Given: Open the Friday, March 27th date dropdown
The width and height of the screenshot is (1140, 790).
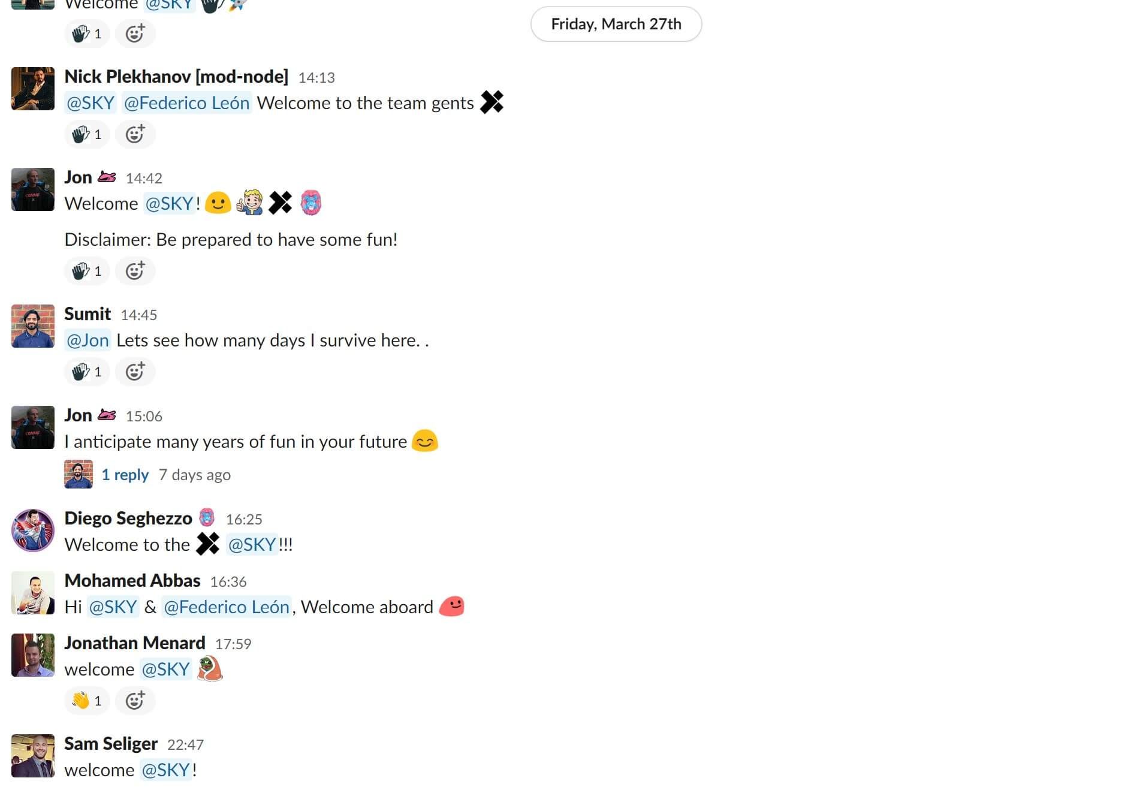Looking at the screenshot, I should tap(616, 24).
